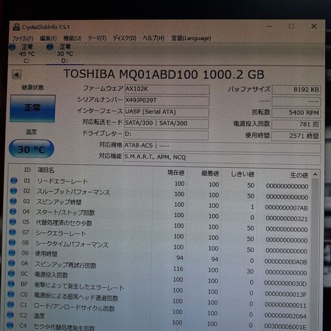Click raw value 00000000013F

(286, 294)
